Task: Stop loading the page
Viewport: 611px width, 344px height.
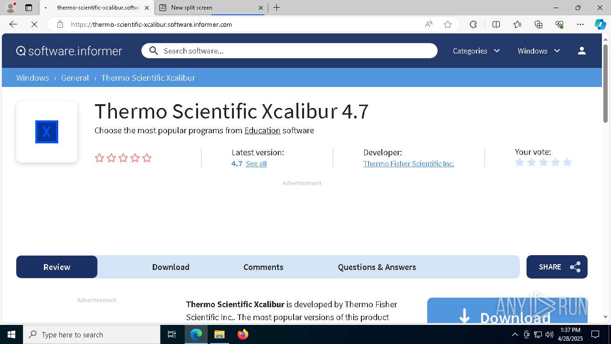Action: pyautogui.click(x=34, y=24)
